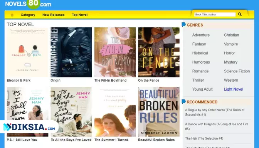Click the Novels80.com logo
The width and height of the screenshot is (259, 148).
click(28, 4)
